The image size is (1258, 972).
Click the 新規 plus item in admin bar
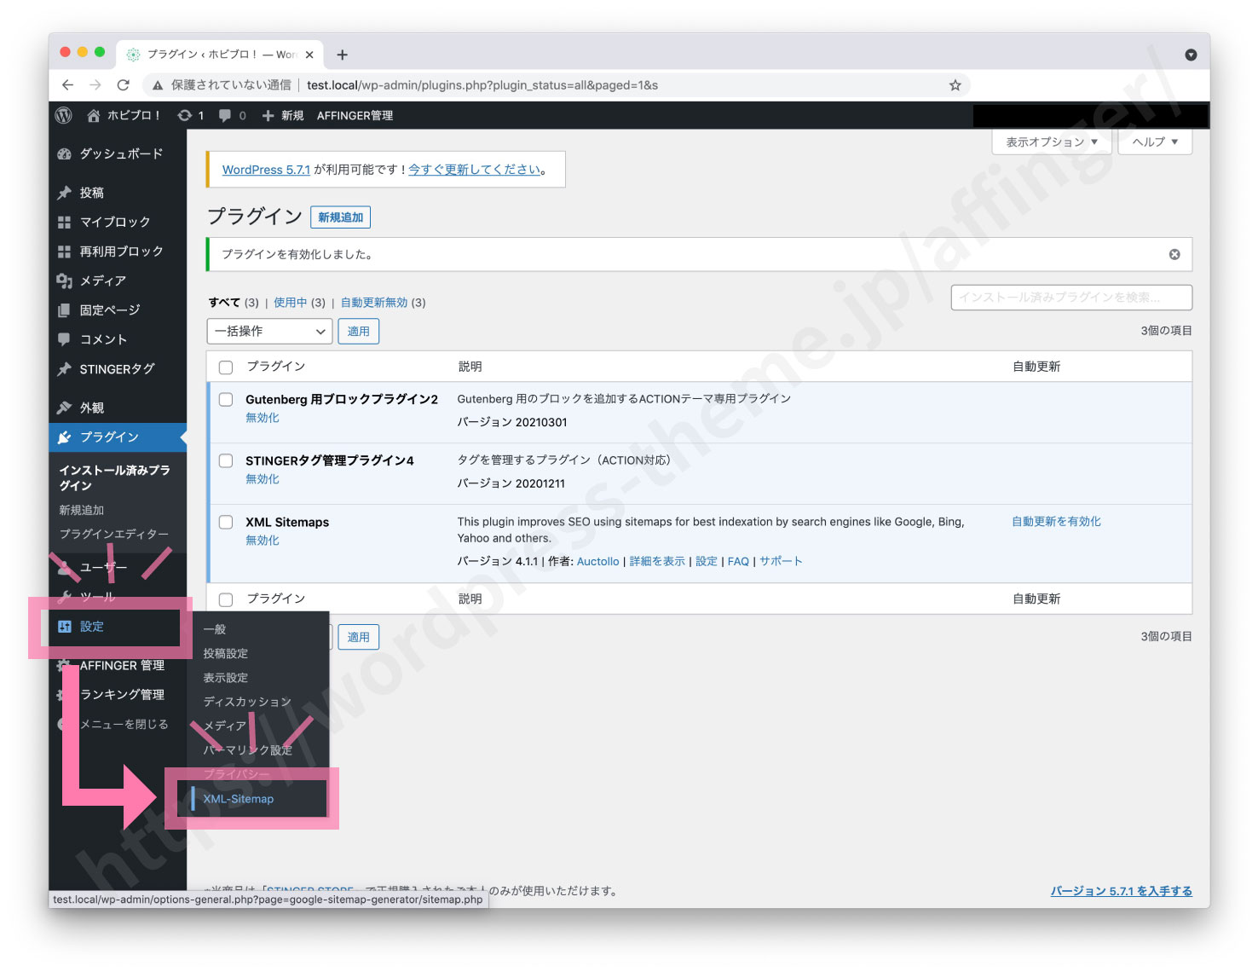282,115
